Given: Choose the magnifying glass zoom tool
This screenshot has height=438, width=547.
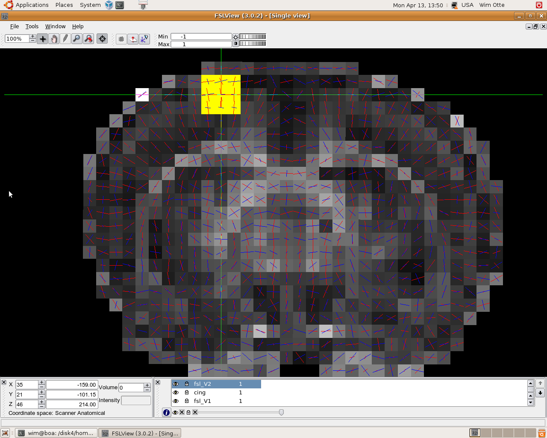Looking at the screenshot, I should coord(76,39).
